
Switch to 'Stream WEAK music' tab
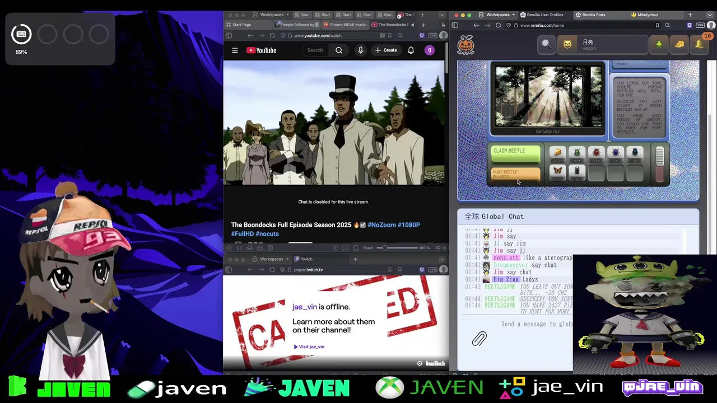pyautogui.click(x=344, y=25)
